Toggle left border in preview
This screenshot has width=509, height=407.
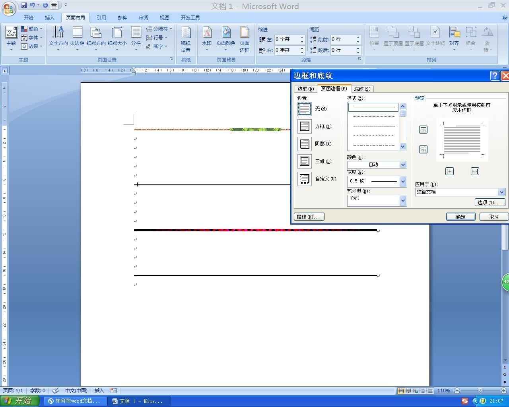click(449, 171)
